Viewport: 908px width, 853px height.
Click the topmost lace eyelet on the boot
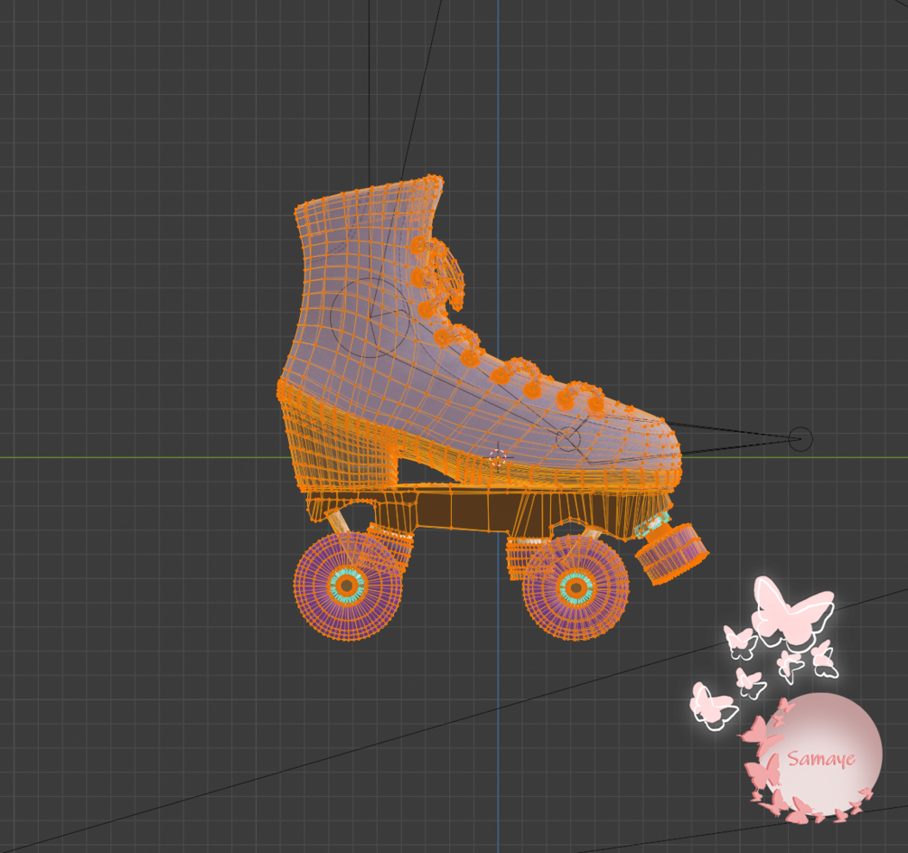tap(419, 245)
